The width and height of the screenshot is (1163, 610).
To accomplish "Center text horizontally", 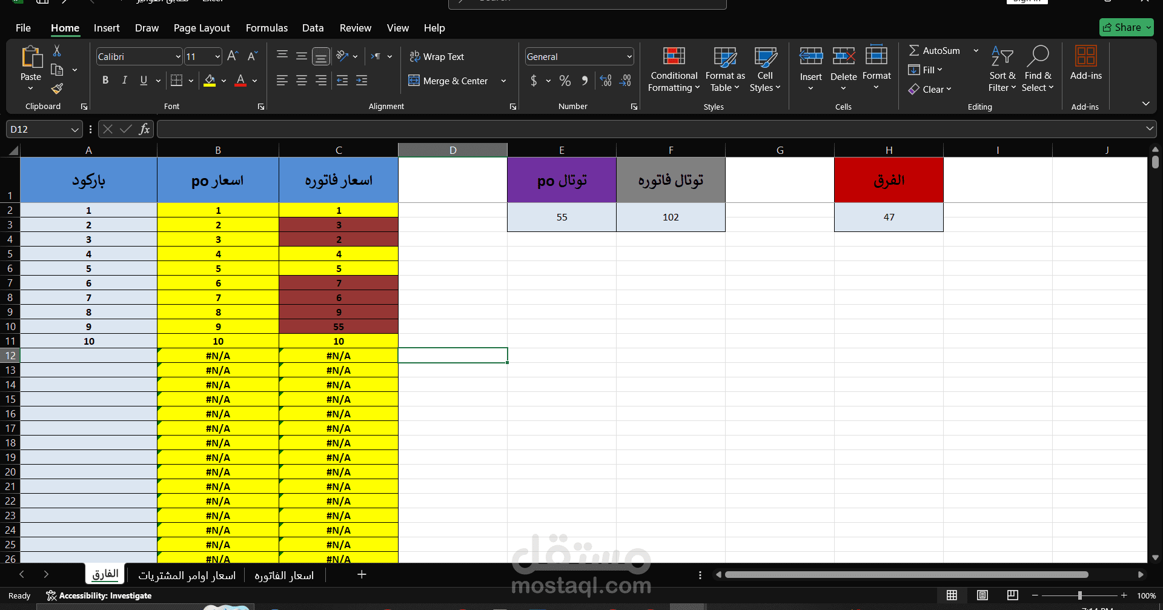I will (x=302, y=81).
